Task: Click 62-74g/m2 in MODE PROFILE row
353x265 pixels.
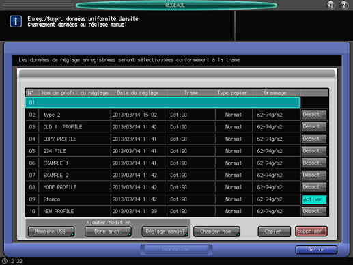Action: coord(270,187)
